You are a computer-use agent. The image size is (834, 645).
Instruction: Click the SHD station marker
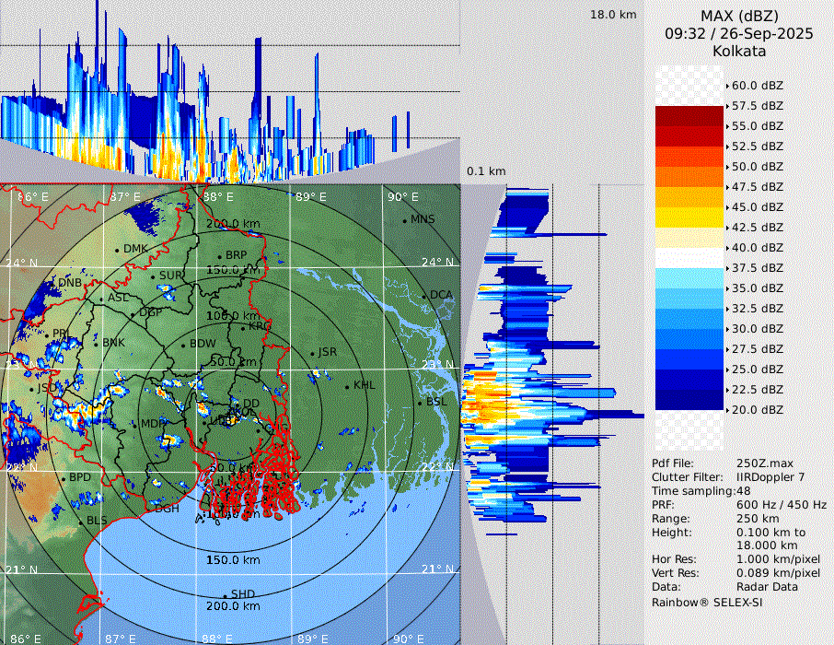click(225, 595)
